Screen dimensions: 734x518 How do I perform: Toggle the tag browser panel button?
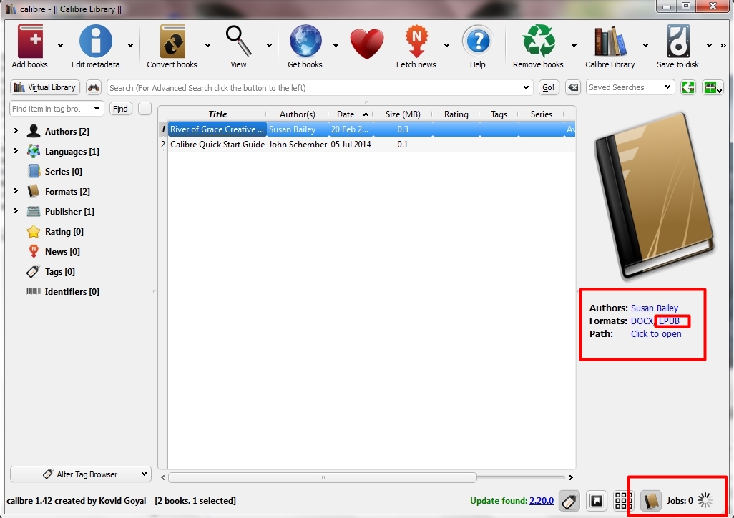tap(569, 501)
